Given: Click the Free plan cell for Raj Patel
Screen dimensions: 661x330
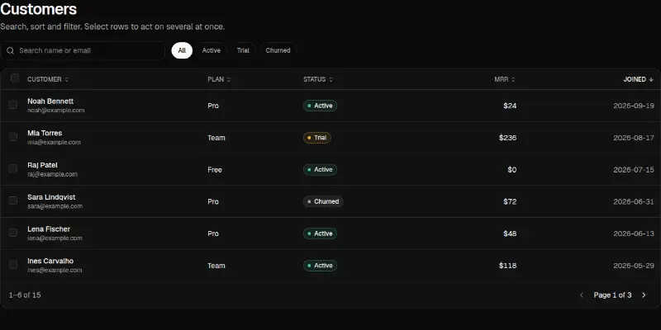Looking at the screenshot, I should coord(215,170).
